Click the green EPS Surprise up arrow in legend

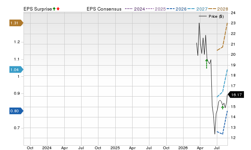54,9
